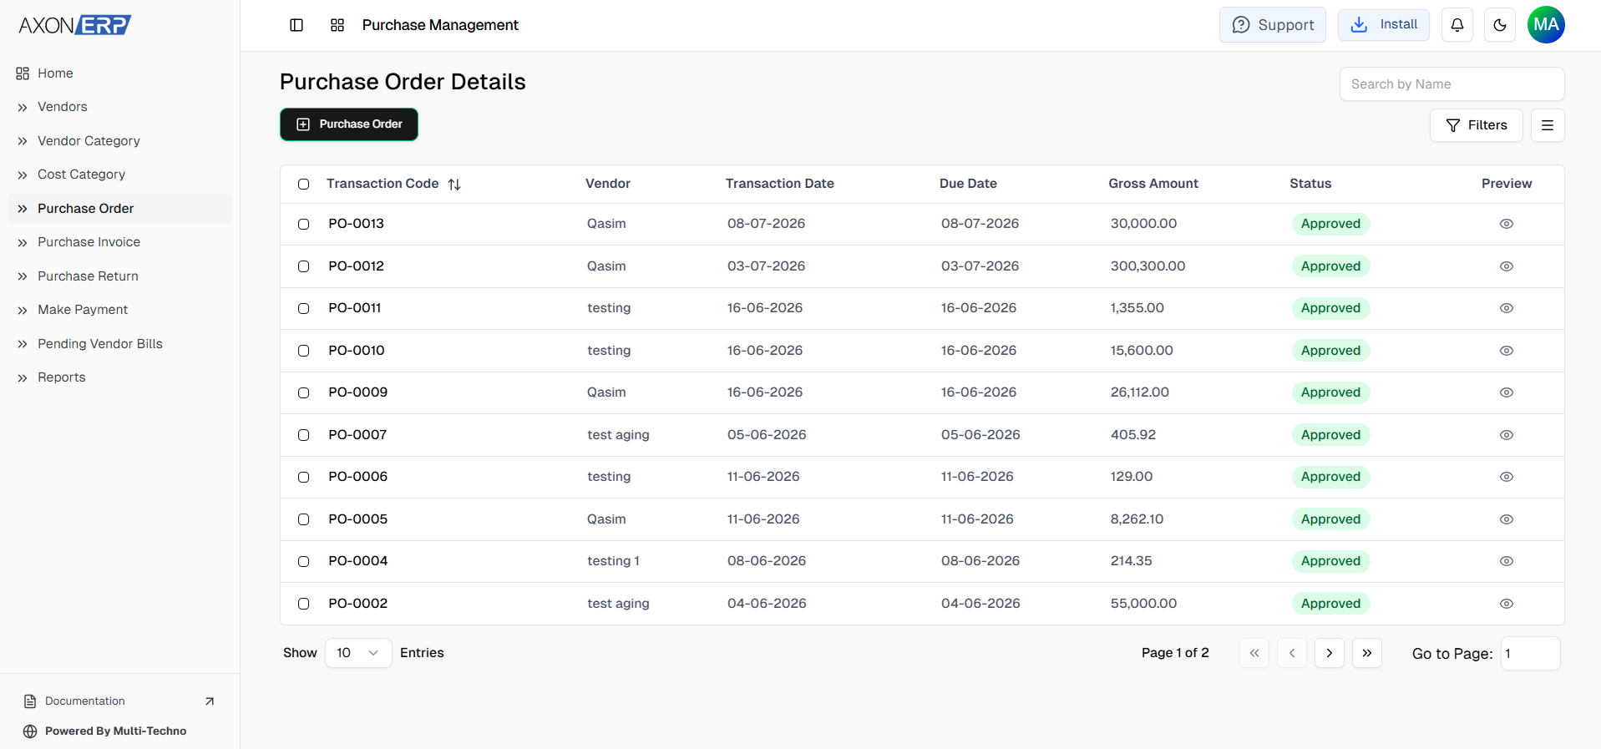Open Cost Category sidebar item
Screen dimensions: 1601x749
pos(119,175)
